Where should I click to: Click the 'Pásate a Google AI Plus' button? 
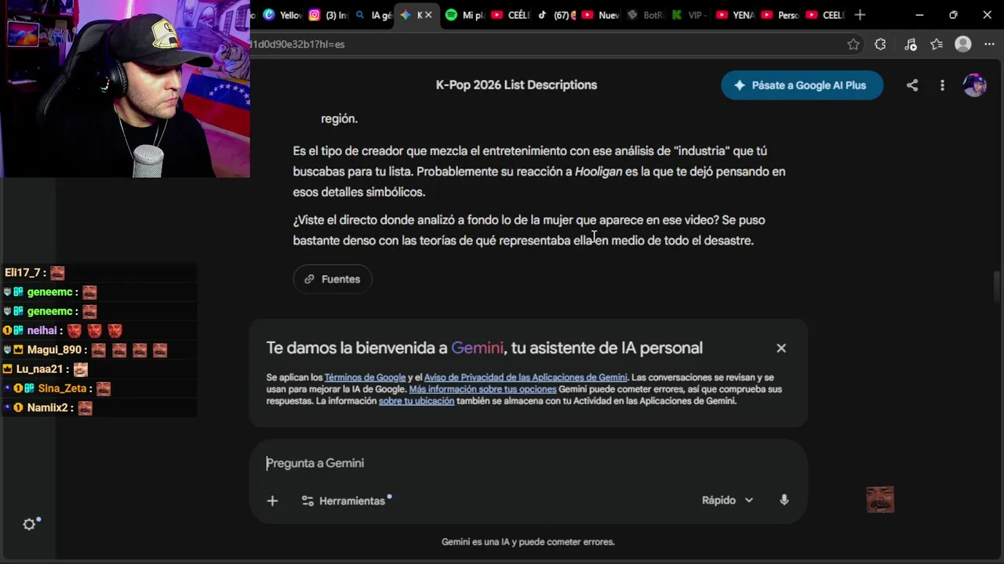pos(802,85)
